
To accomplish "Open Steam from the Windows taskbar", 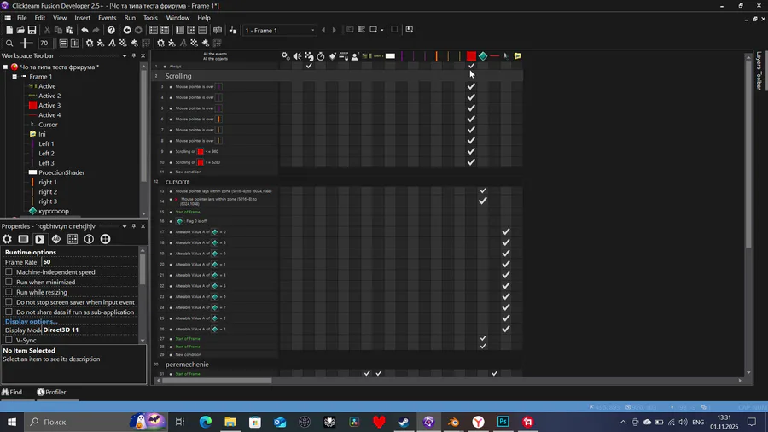I will (404, 422).
